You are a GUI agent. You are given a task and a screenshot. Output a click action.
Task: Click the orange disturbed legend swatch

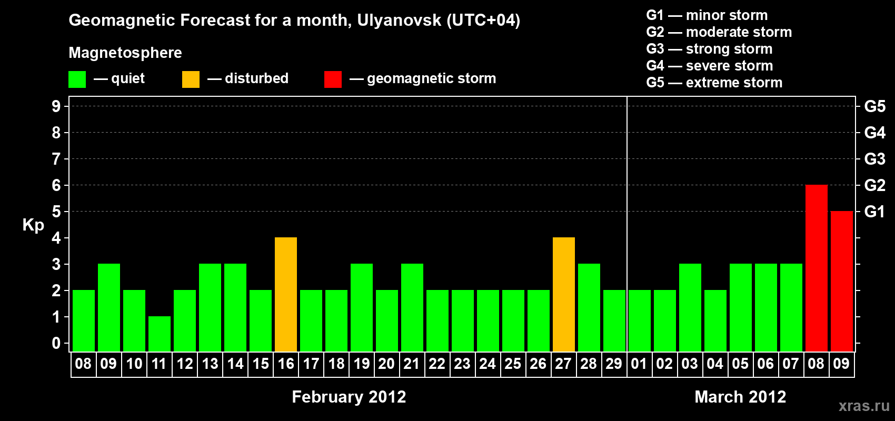coord(191,79)
